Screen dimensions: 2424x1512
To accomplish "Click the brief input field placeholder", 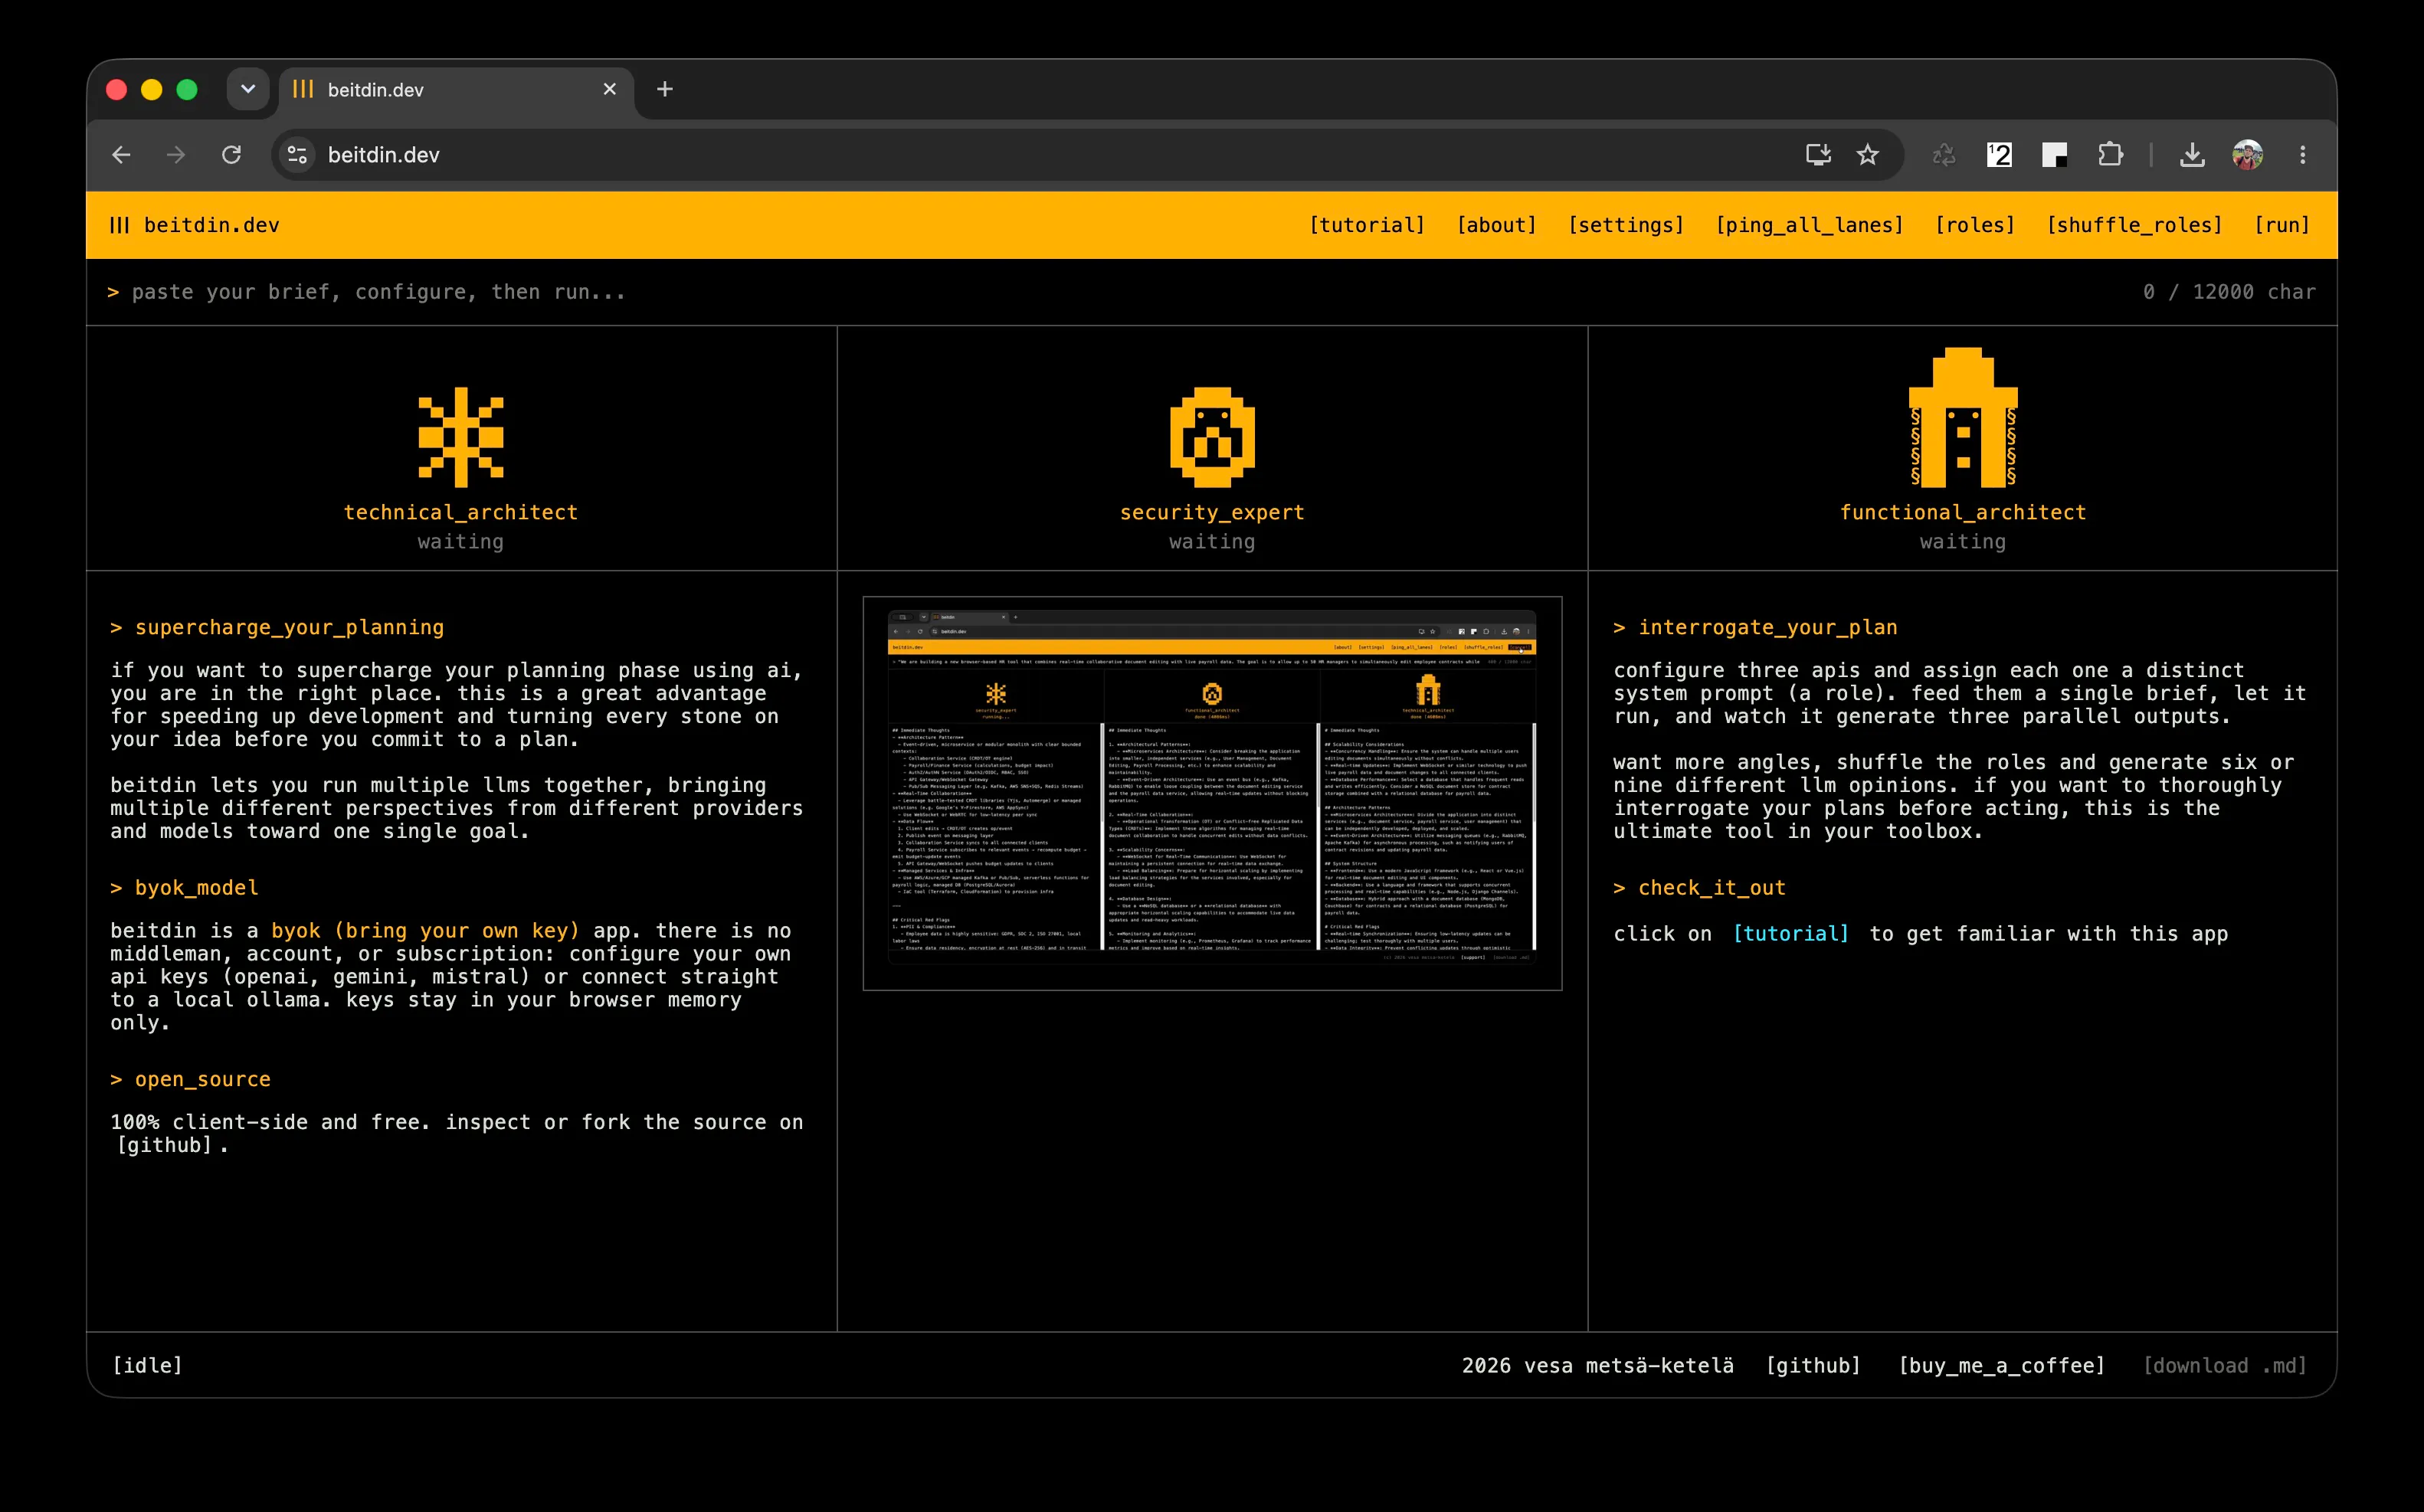I will (378, 292).
